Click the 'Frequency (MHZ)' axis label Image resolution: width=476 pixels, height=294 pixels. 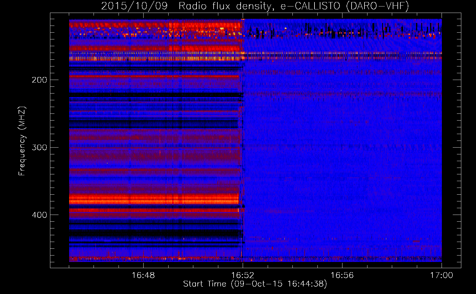point(22,141)
